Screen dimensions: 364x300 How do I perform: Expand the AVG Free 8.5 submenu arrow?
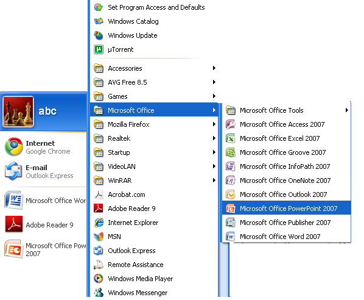214,82
